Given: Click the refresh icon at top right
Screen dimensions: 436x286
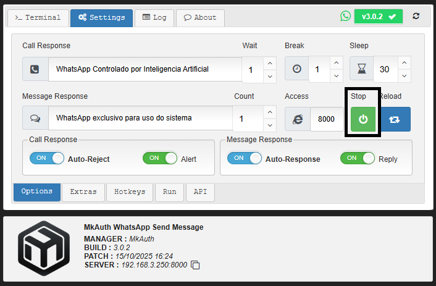Looking at the screenshot, I should [416, 16].
